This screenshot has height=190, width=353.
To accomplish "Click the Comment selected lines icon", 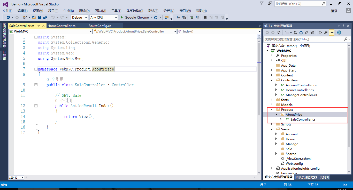I will pyautogui.click(x=192, y=18).
